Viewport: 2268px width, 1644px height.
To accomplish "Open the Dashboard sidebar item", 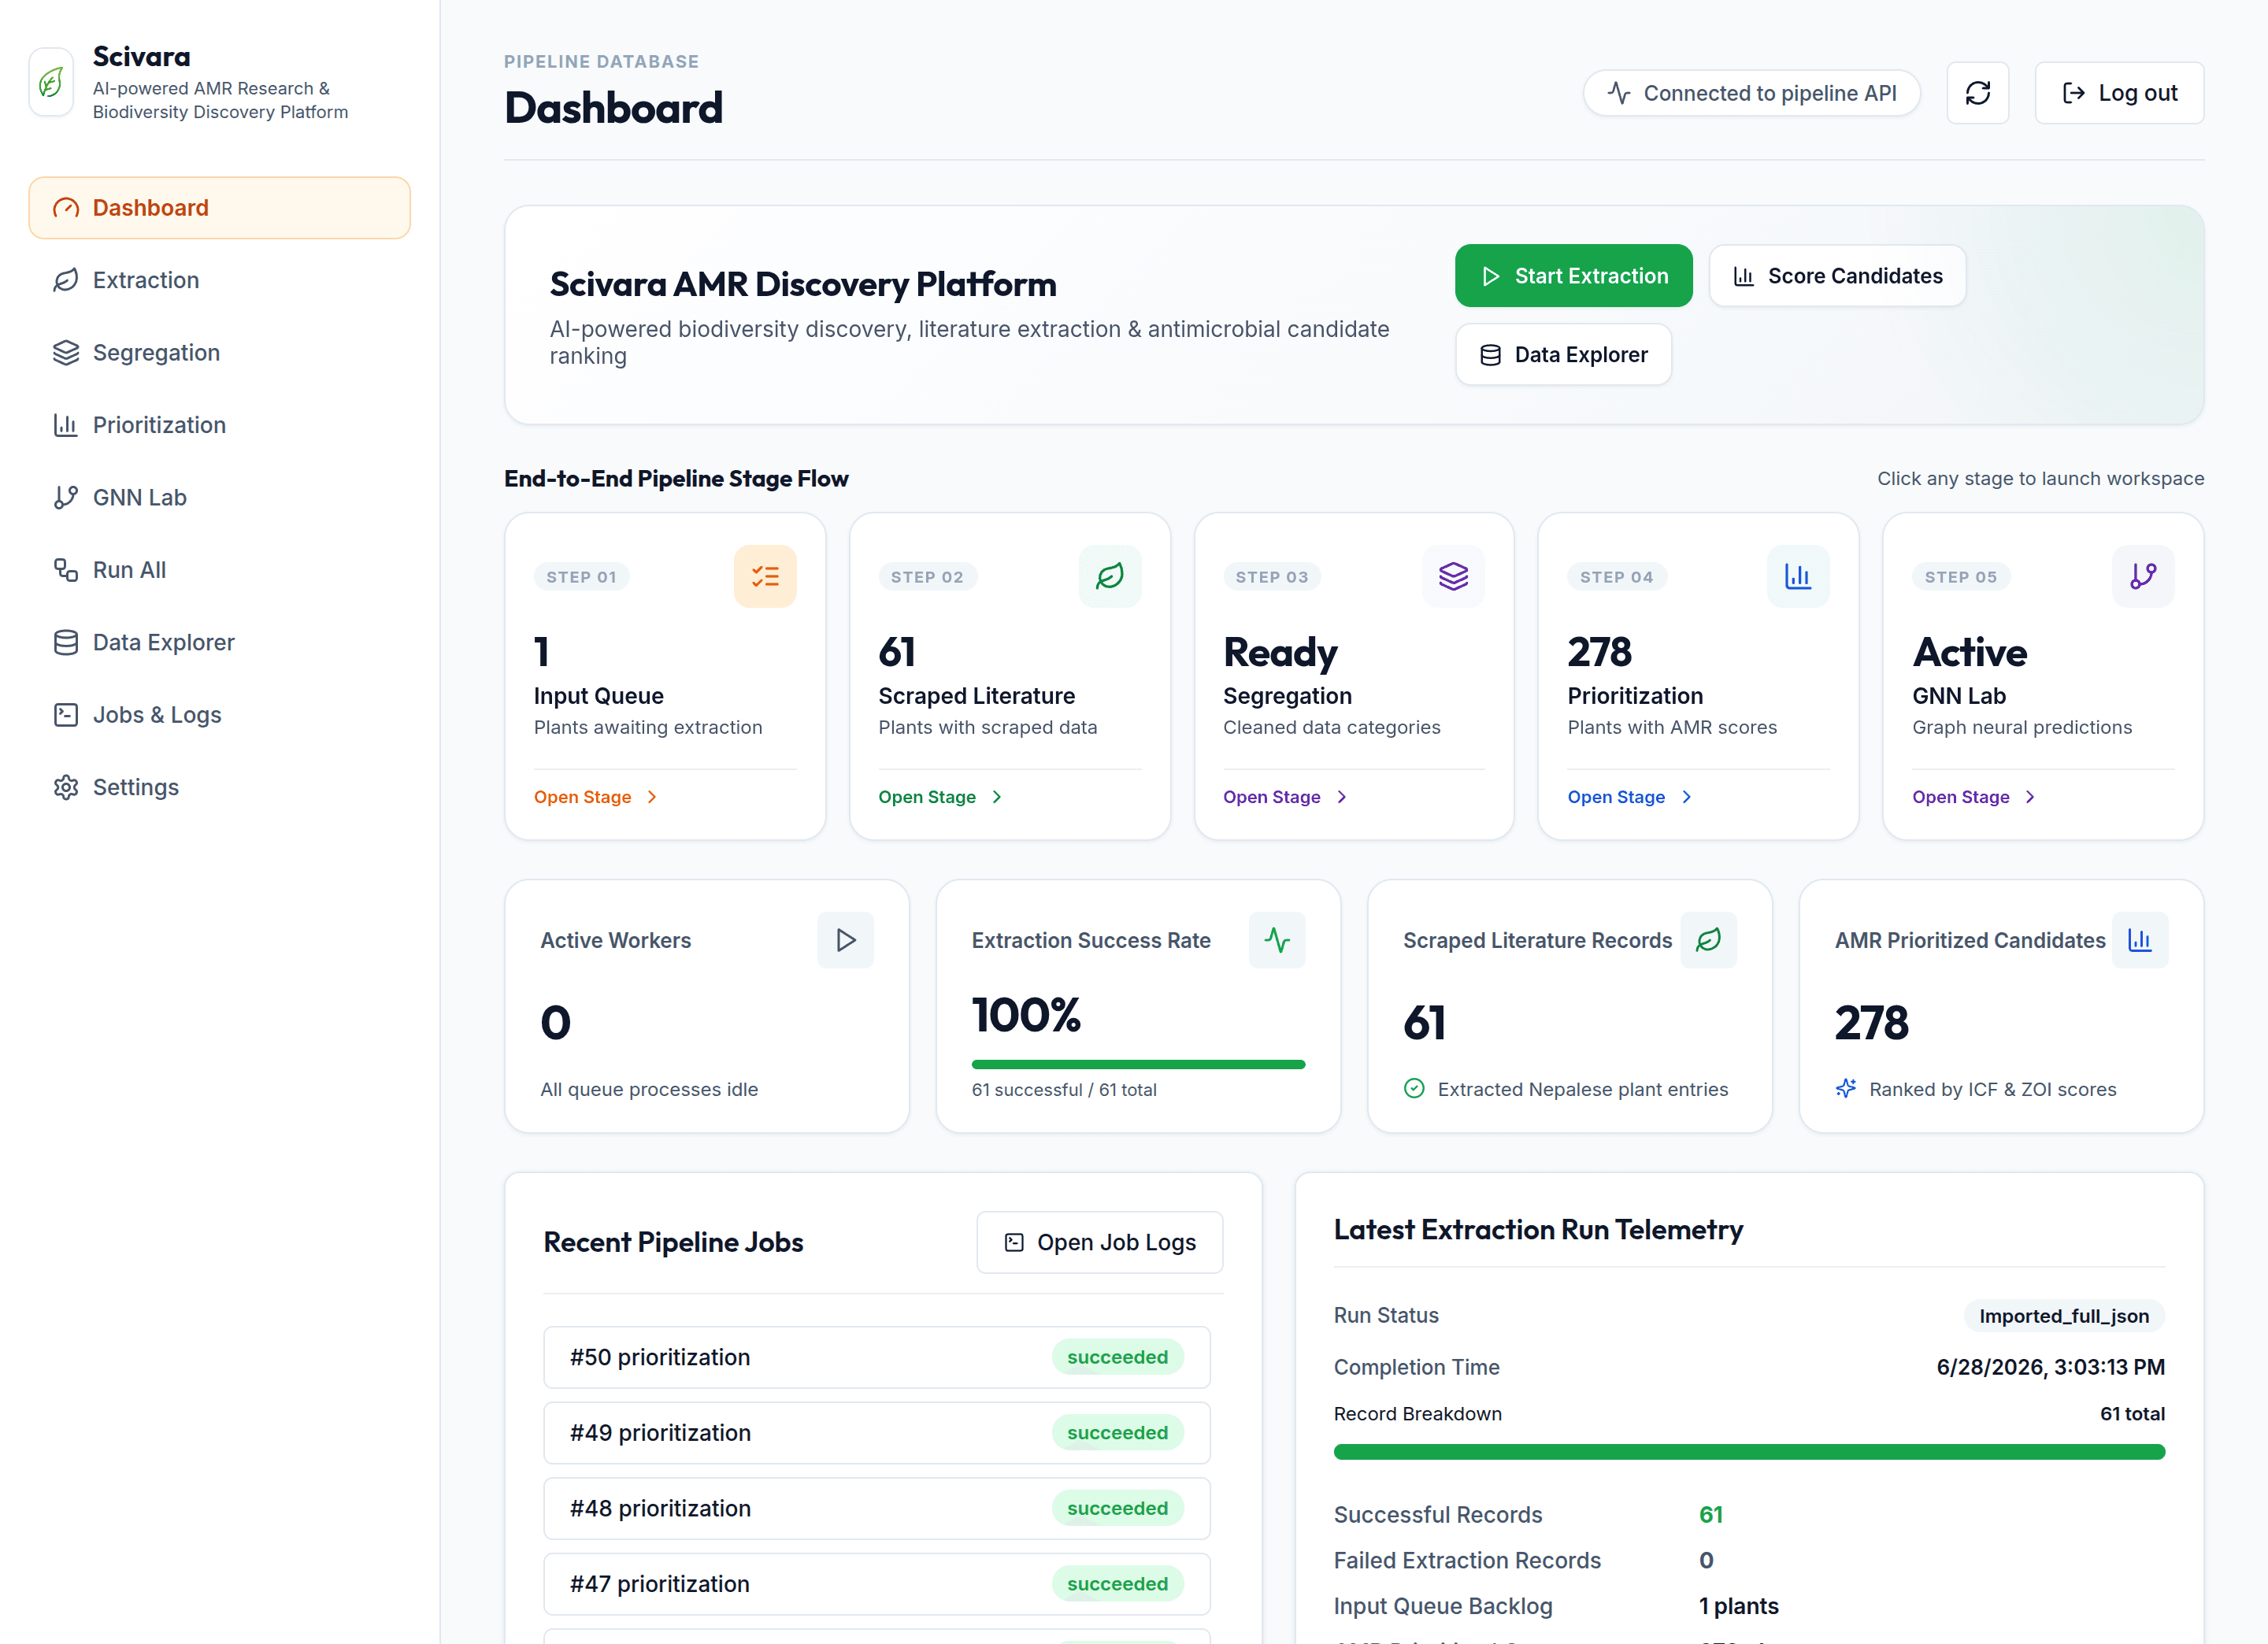I will click(219, 208).
